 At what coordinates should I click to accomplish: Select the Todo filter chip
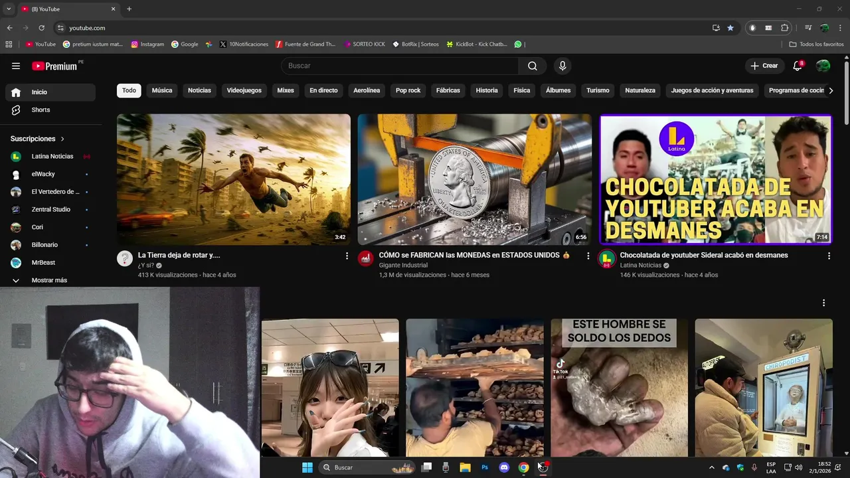click(129, 90)
